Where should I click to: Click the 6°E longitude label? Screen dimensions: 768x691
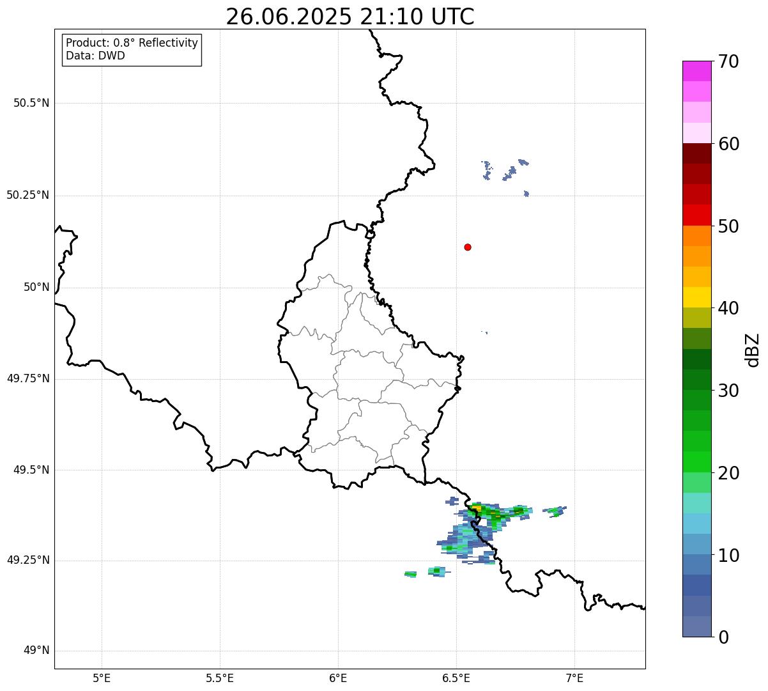[x=338, y=678]
